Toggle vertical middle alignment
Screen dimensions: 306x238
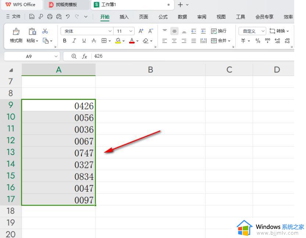pos(174,31)
